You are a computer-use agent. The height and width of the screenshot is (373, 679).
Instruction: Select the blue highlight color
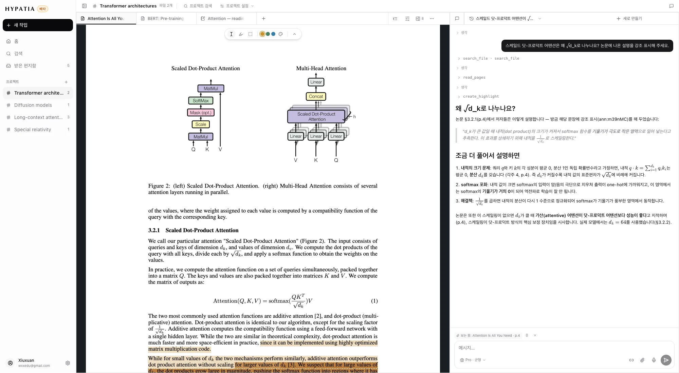pyautogui.click(x=273, y=34)
